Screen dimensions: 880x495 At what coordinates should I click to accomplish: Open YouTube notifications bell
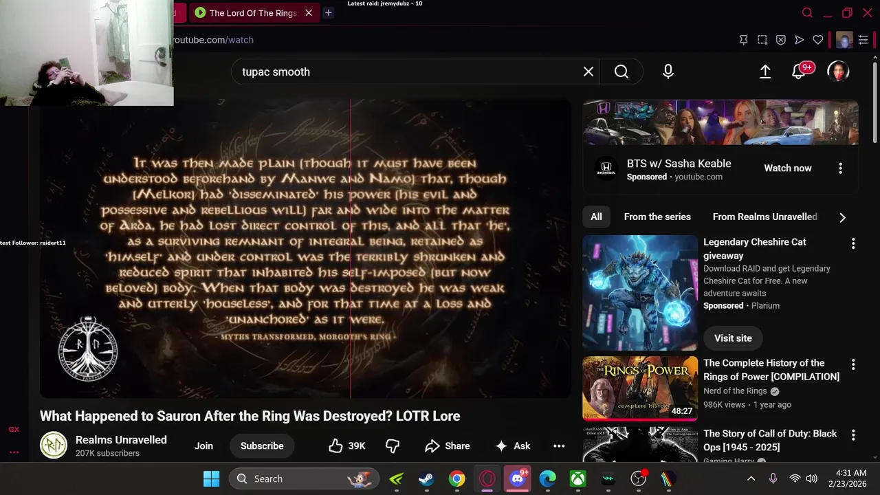coord(799,71)
